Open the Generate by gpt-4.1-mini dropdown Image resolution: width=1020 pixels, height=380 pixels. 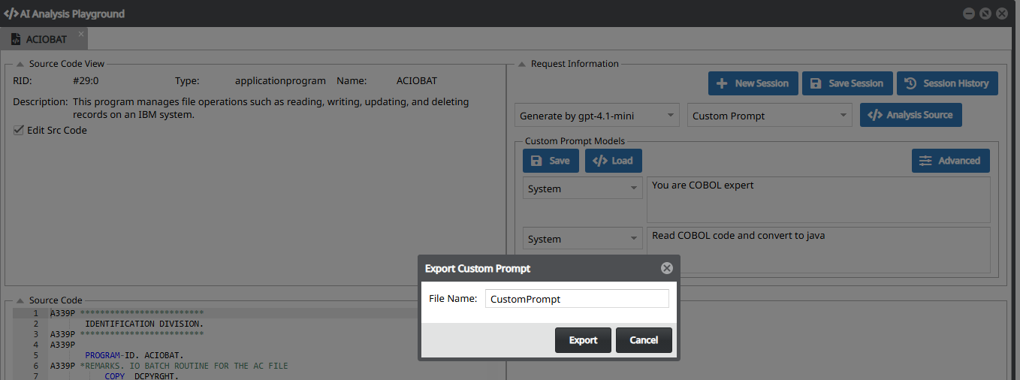click(596, 116)
